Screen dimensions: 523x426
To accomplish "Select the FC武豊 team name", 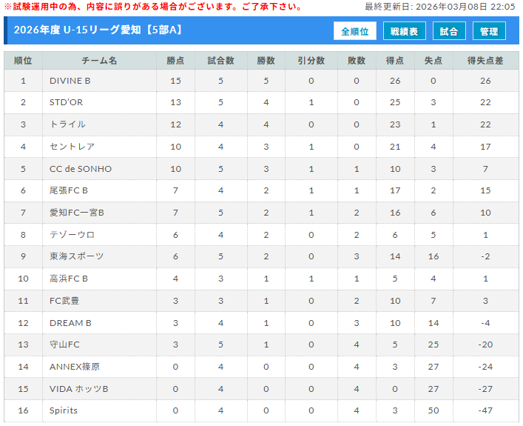I will (64, 300).
